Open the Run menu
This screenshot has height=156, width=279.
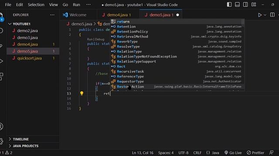pyautogui.click(x=76, y=5)
